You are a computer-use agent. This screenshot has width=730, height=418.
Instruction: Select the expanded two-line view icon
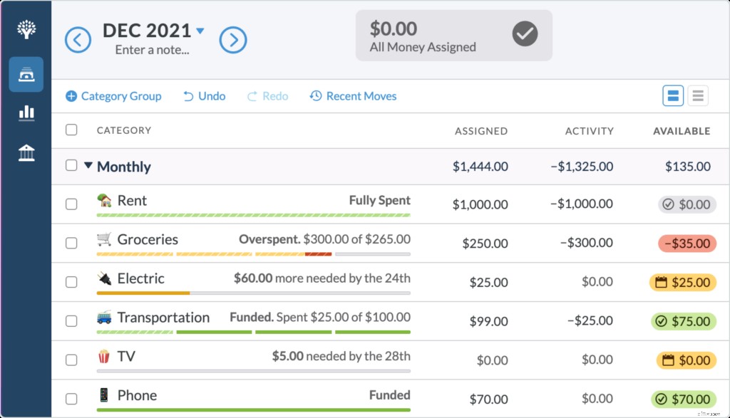coord(673,95)
